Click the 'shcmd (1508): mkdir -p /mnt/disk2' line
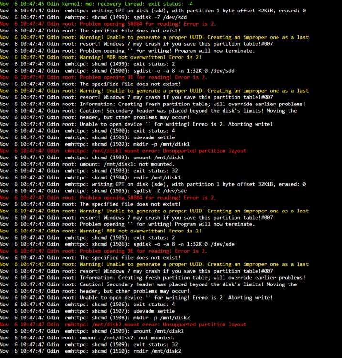342x358 pixels. [95, 317]
